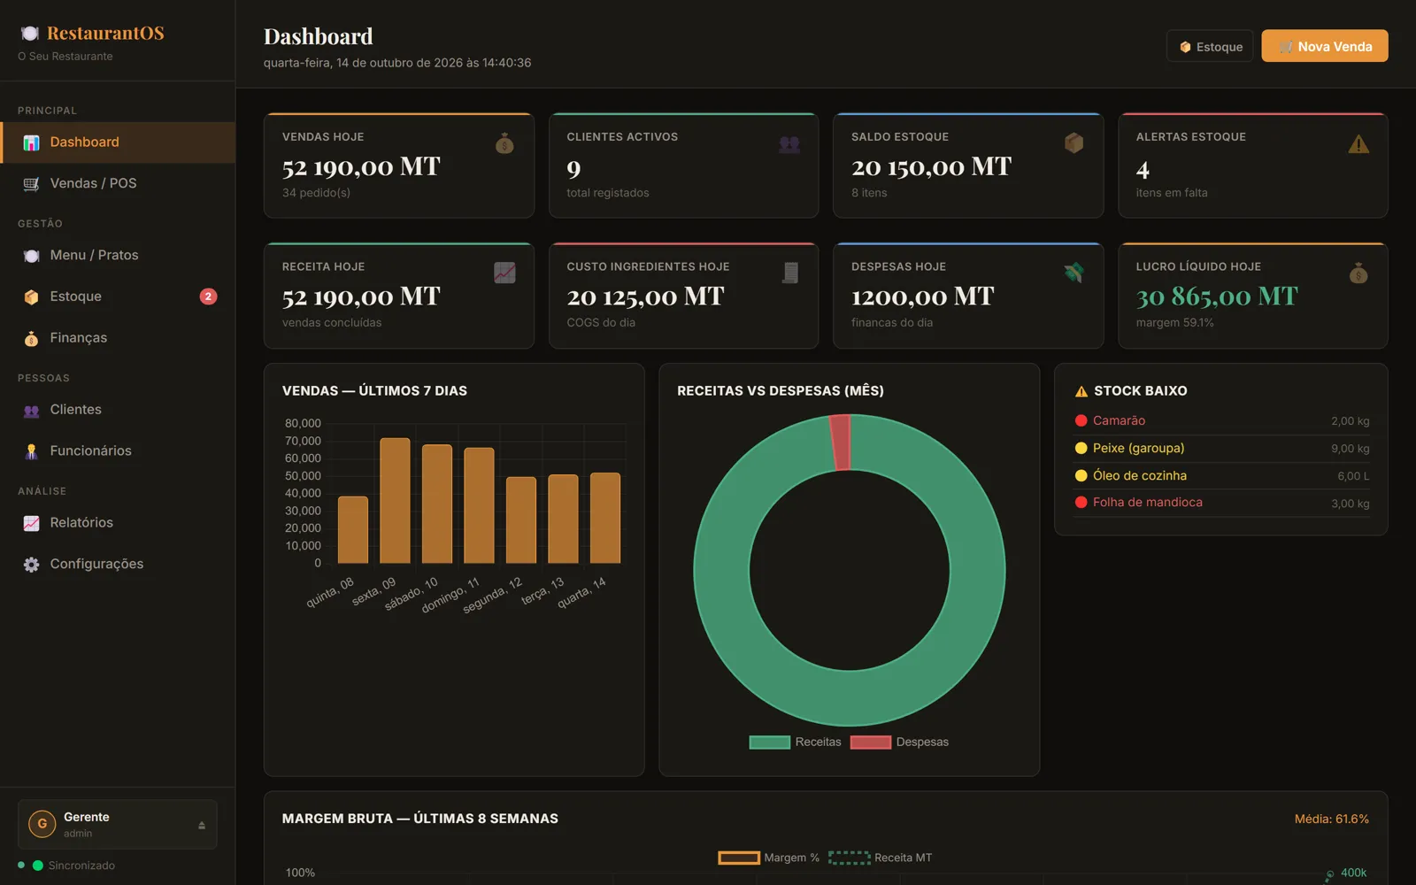Click the Lucro Líquido money bag icon

pyautogui.click(x=1358, y=273)
